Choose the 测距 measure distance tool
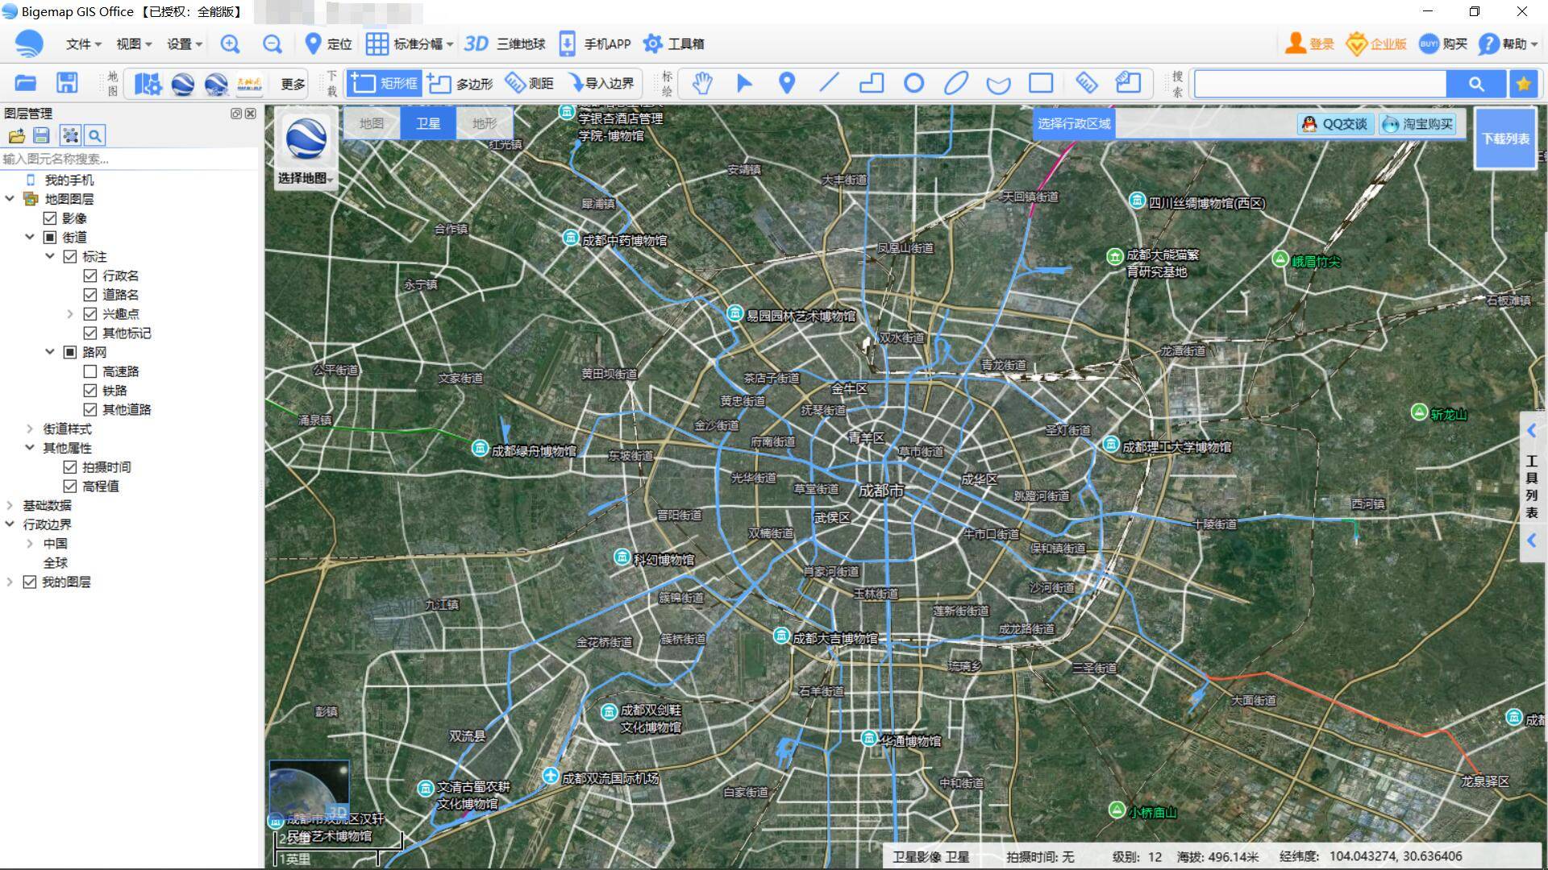The image size is (1548, 870). (529, 83)
